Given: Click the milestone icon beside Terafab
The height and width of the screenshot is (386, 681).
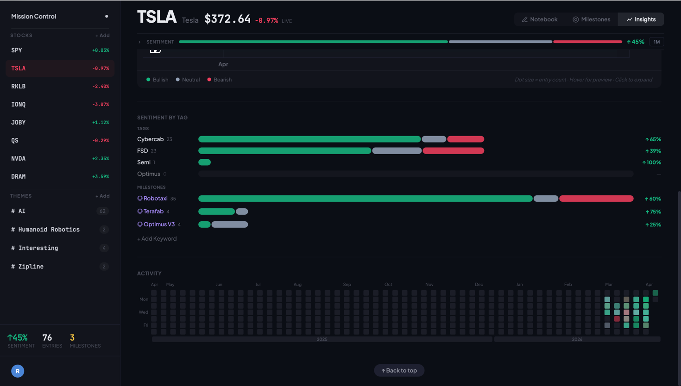Looking at the screenshot, I should 140,212.
